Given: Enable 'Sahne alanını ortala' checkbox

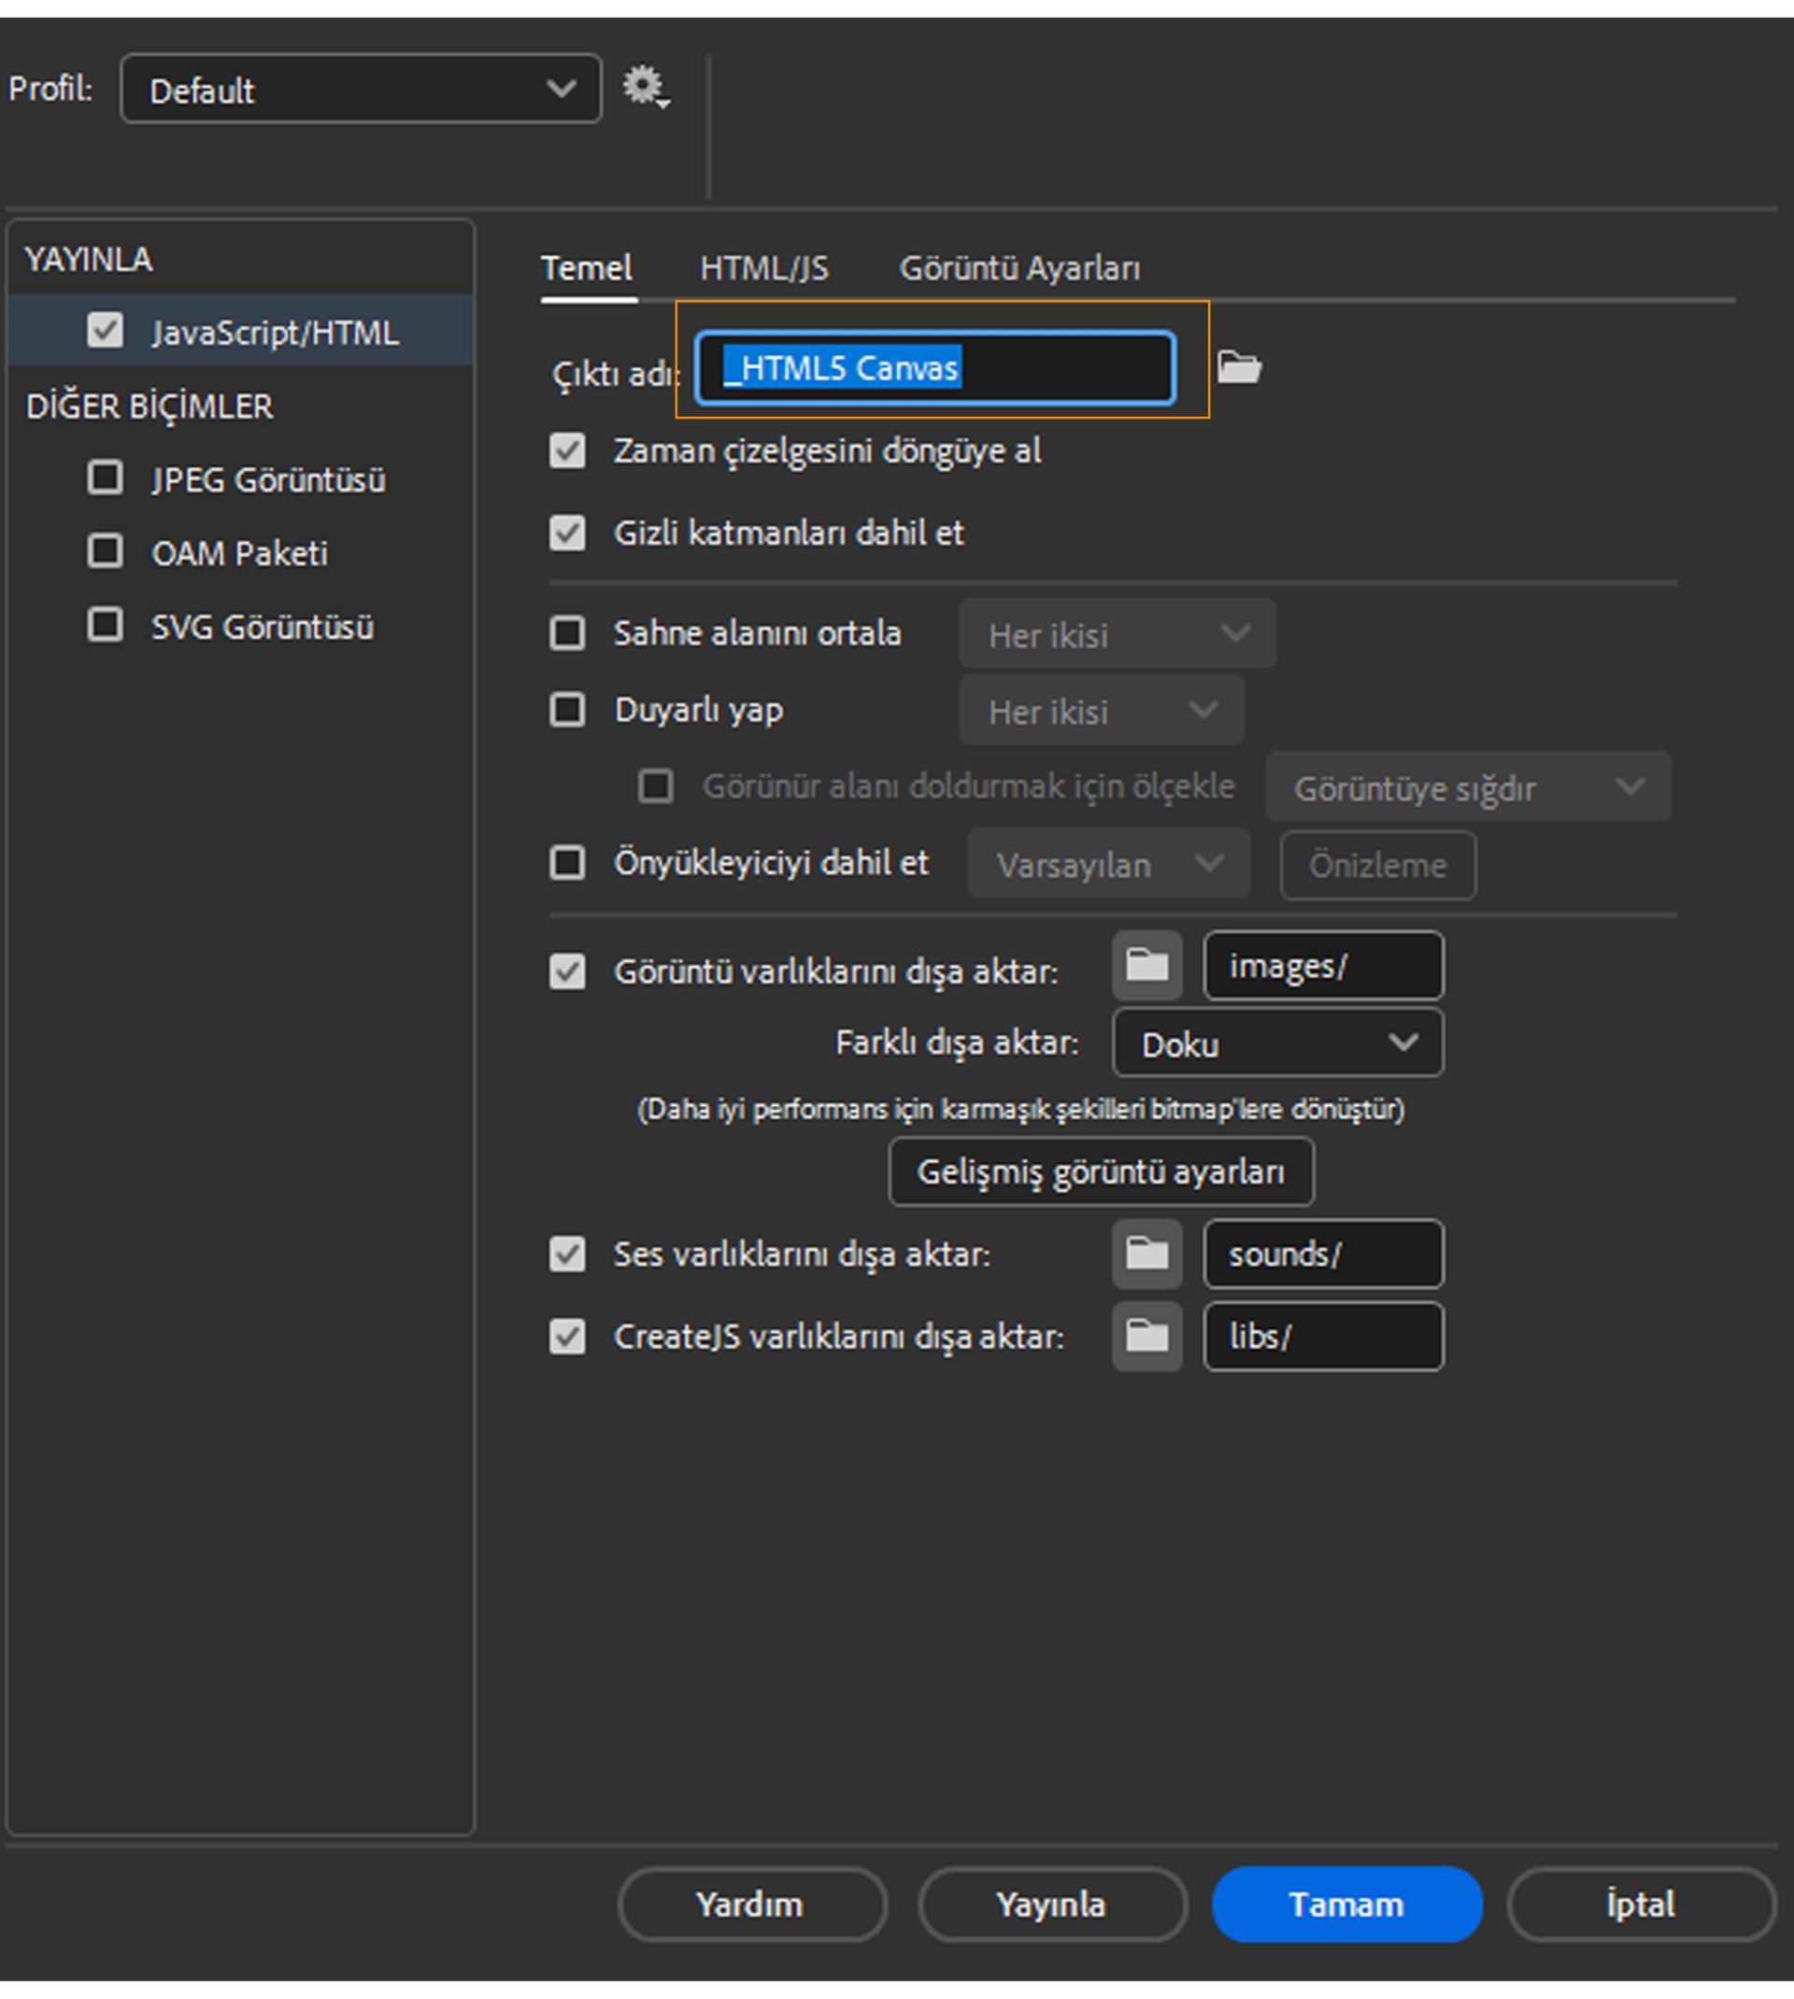Looking at the screenshot, I should pyautogui.click(x=567, y=632).
